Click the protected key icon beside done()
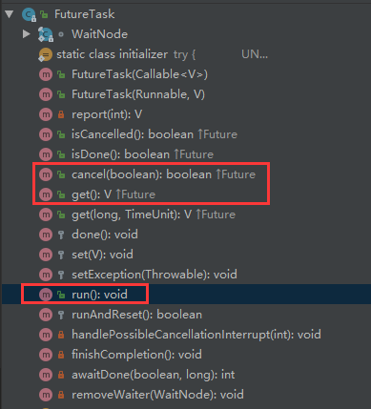The image size is (371, 409). pyautogui.click(x=61, y=235)
